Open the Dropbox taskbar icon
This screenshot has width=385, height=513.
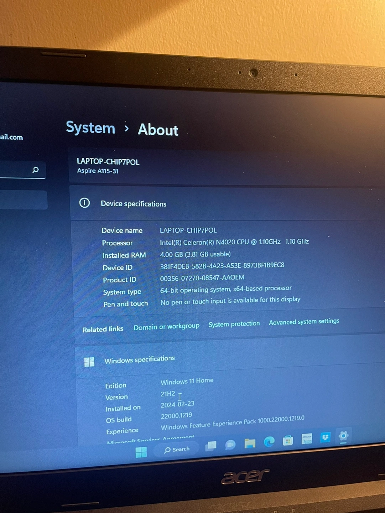tap(325, 437)
